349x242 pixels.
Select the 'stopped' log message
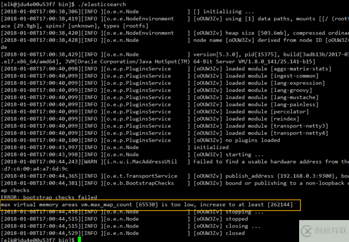pos(237,219)
